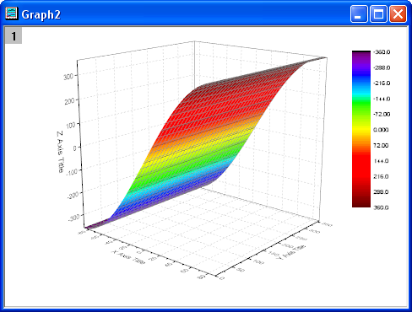The width and height of the screenshot is (412, 312).
Task: Click the Graph2 window icon
Action: tap(12, 13)
